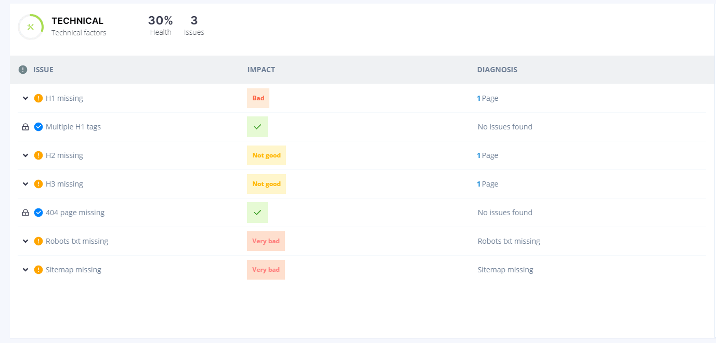Image resolution: width=716 pixels, height=343 pixels.
Task: Expand the Robots txt missing row
Action: pos(25,241)
